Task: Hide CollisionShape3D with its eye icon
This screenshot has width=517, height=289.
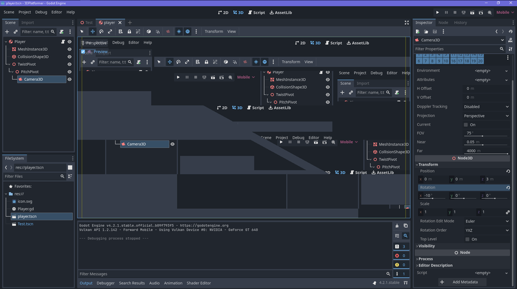Action: coord(70,57)
